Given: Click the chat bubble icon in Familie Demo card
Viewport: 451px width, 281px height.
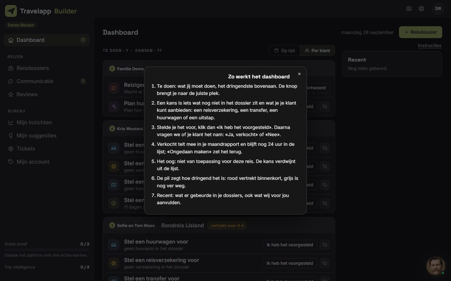Looking at the screenshot, I should (114, 88).
